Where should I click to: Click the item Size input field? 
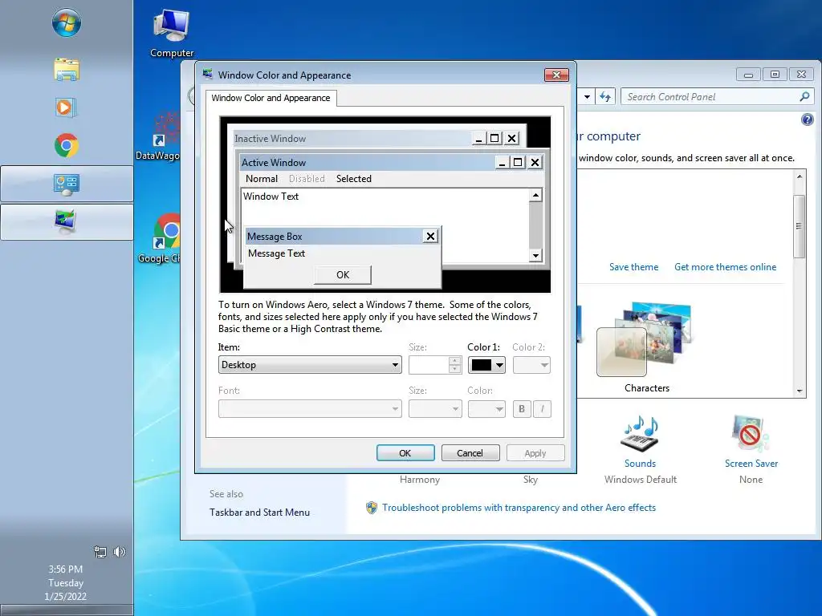[429, 365]
